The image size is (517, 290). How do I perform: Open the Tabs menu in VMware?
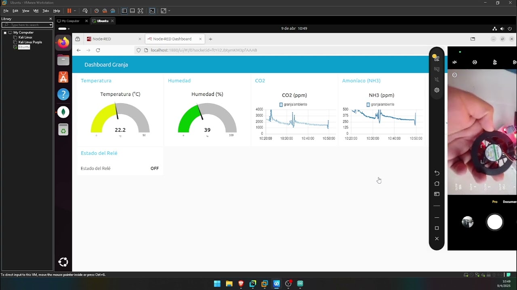[46, 11]
